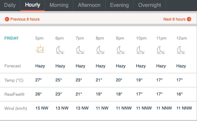The width and height of the screenshot is (197, 121).
Task: Click the 8pm moon weather icon
Action: [100, 50]
